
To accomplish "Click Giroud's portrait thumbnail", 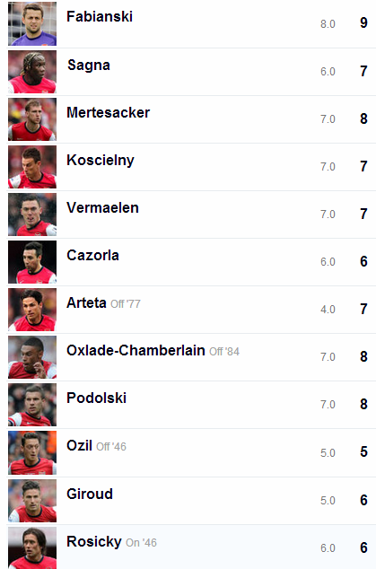I will point(32,501).
